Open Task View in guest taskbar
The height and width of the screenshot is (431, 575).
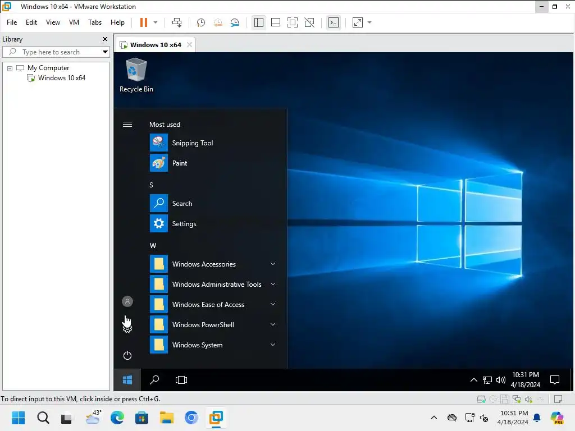click(181, 380)
